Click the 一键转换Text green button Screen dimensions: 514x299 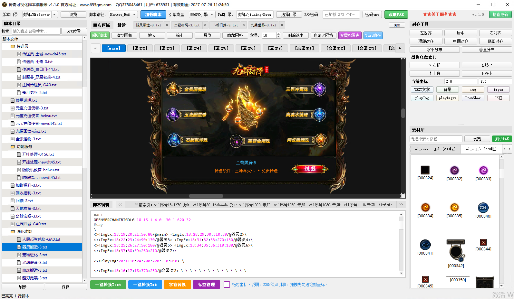[108, 285]
